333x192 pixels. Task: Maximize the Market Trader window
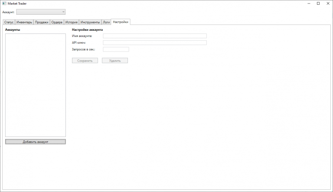click(x=318, y=3)
